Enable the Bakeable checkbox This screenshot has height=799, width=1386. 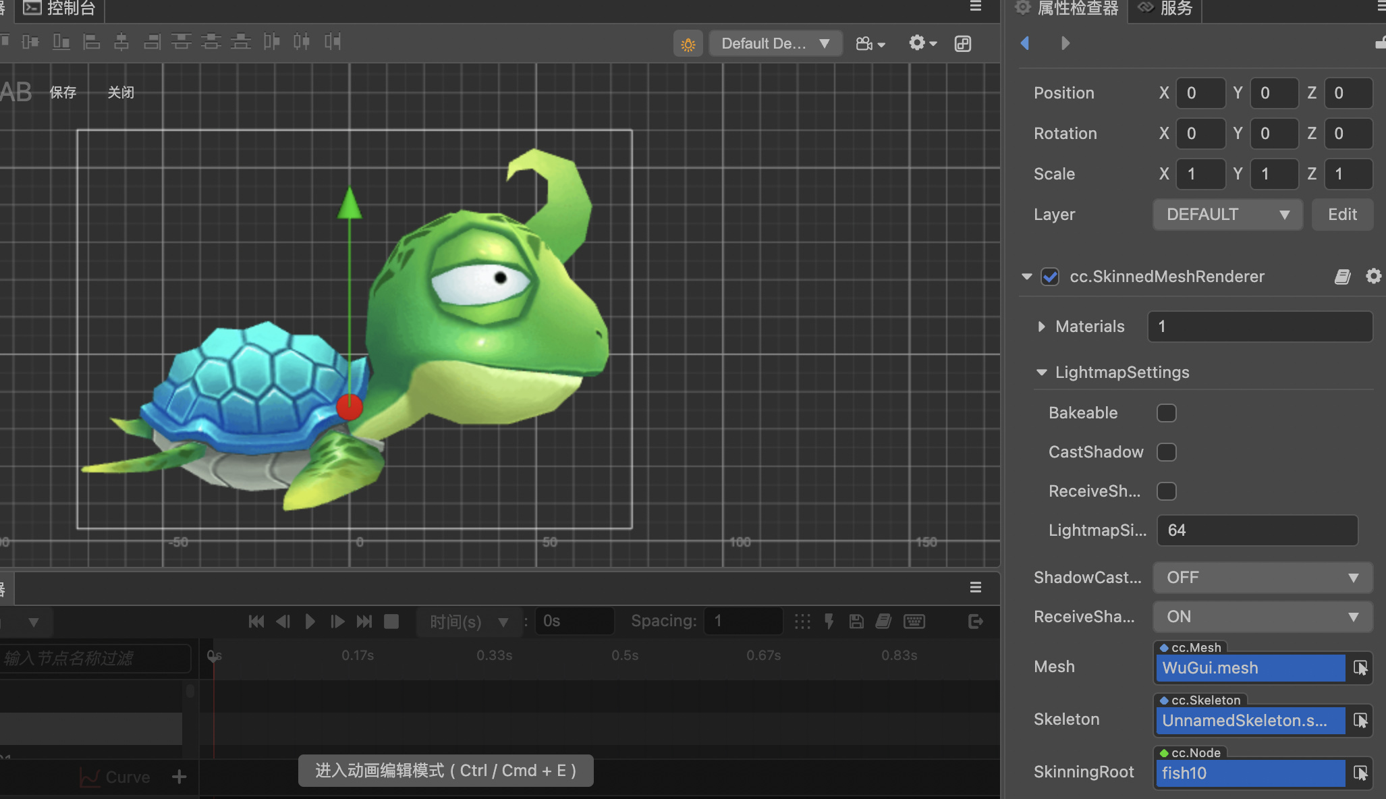1166,413
